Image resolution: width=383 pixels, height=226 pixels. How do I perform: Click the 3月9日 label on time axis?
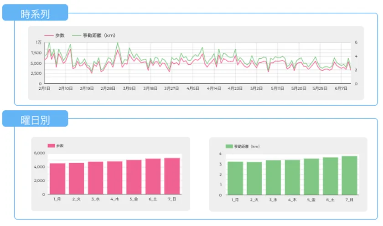click(129, 88)
